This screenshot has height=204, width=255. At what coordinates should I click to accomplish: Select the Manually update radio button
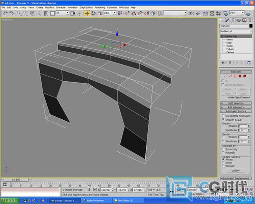[223, 166]
